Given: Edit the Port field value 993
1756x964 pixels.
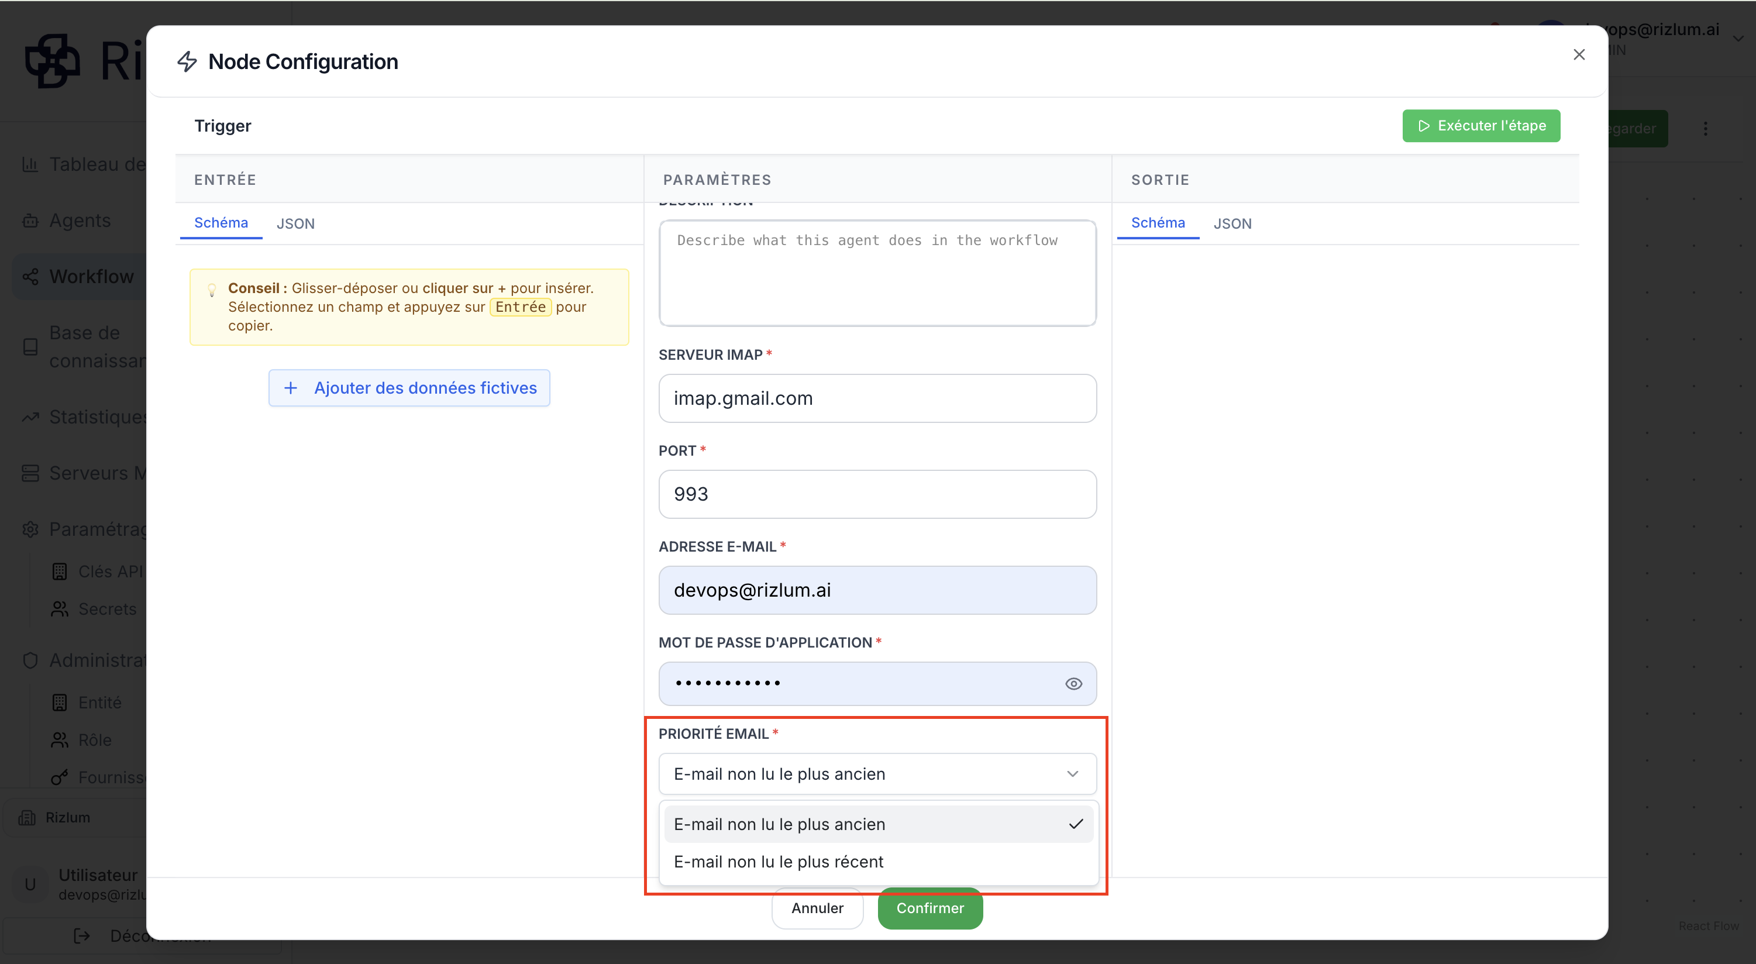Looking at the screenshot, I should (x=877, y=494).
